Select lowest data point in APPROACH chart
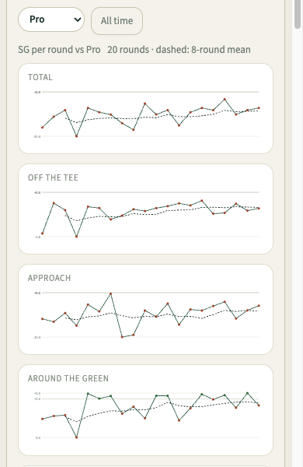Image resolution: width=303 pixels, height=467 pixels. point(122,337)
